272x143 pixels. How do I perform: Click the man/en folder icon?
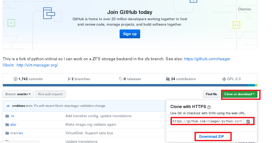[x=7, y=133]
